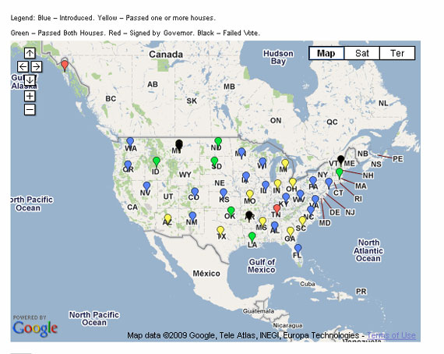
Task: Click the black marker on Vermont
Action: click(341, 161)
